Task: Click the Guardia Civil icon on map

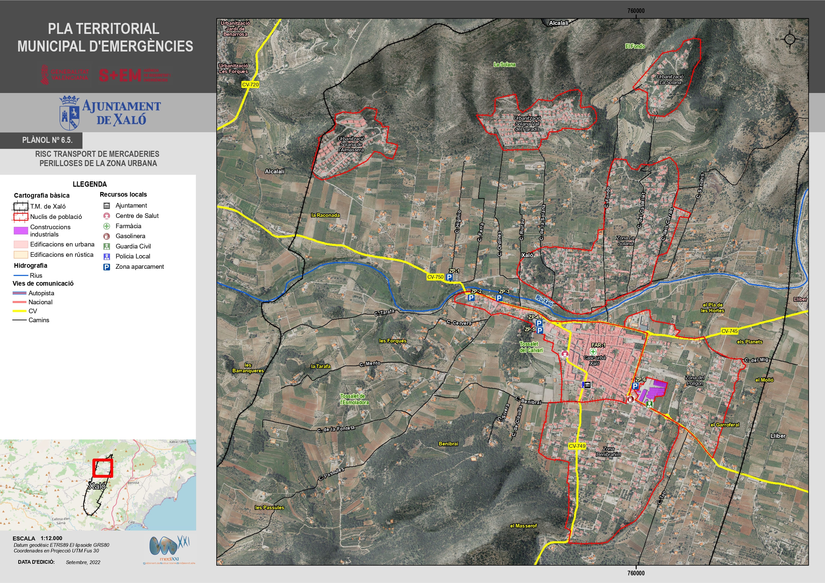Action: point(649,405)
